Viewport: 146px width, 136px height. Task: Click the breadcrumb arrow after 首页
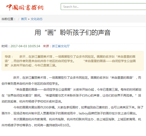[29, 19]
